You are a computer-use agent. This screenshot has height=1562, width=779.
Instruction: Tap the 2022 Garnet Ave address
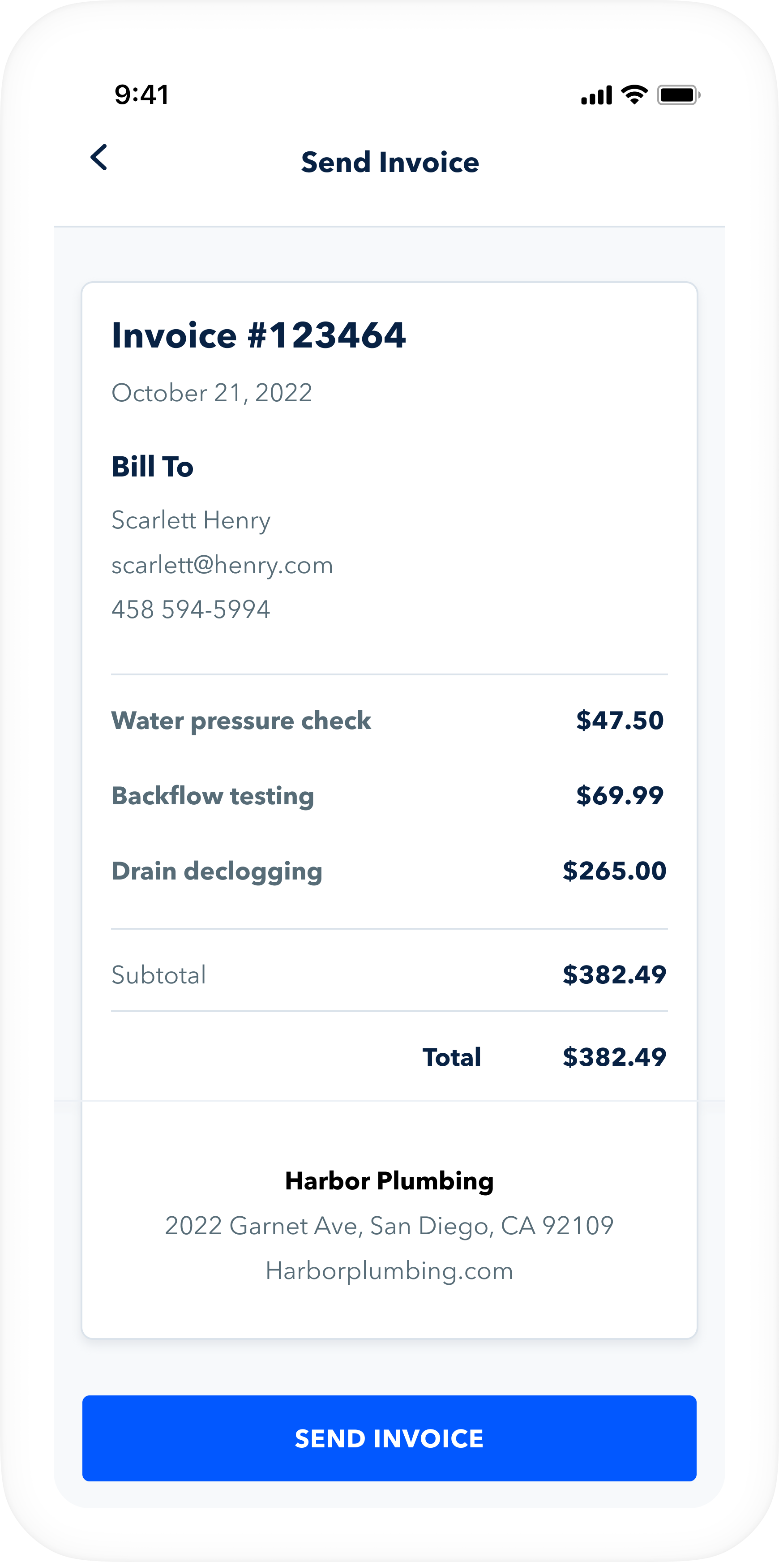coord(389,1226)
